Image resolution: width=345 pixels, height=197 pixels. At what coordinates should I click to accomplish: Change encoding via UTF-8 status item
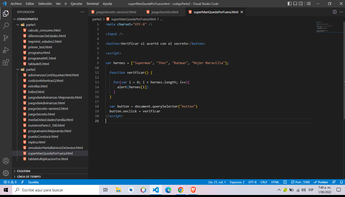pos(252,182)
